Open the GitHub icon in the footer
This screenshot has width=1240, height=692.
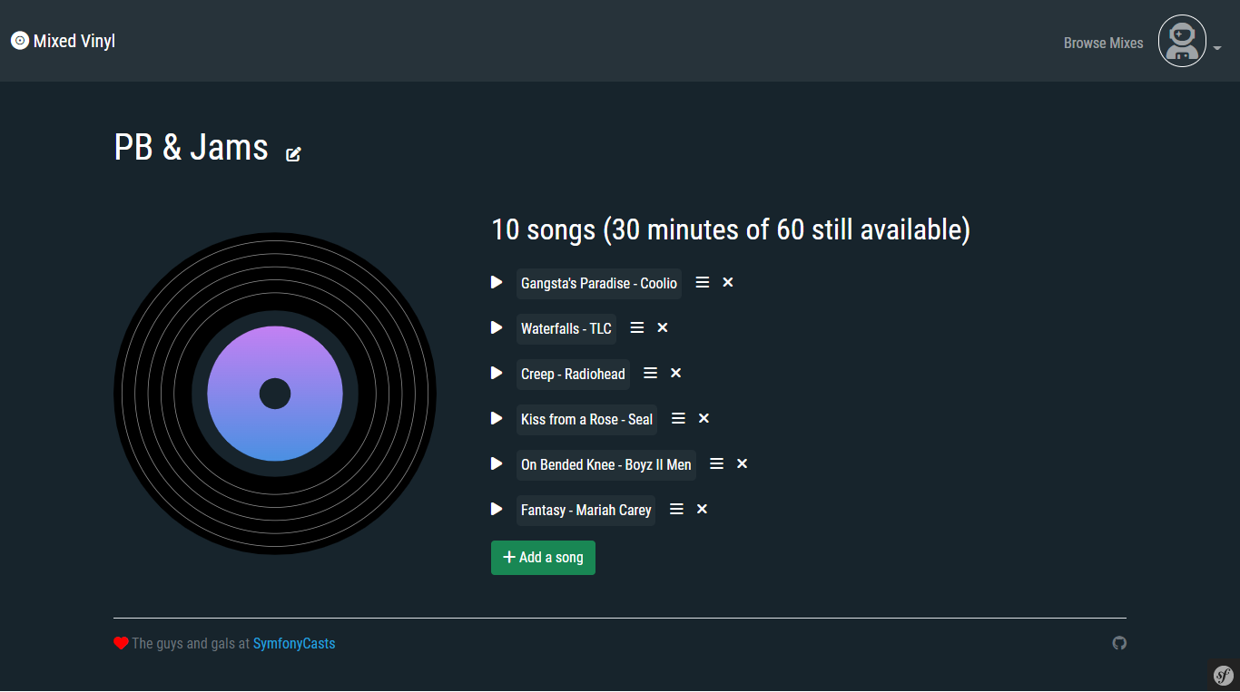tap(1119, 643)
